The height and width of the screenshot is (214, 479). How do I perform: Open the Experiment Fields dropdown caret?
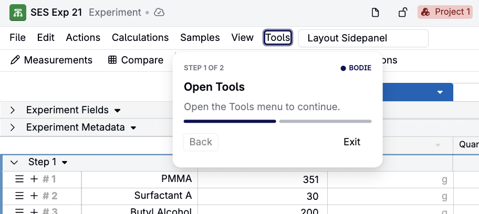[x=117, y=111]
